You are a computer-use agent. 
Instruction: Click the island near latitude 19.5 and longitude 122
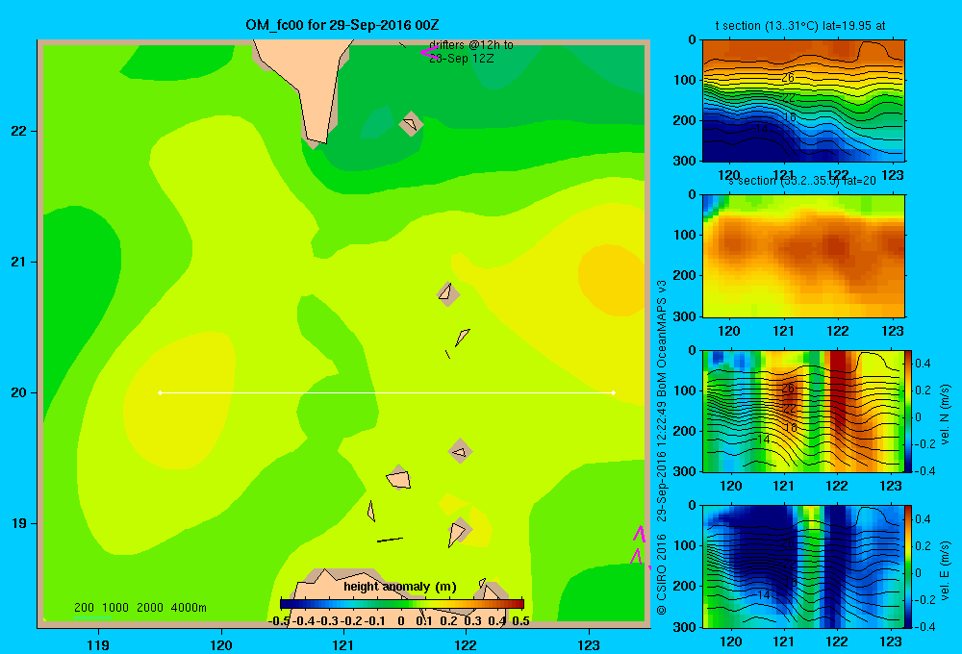pos(460,452)
